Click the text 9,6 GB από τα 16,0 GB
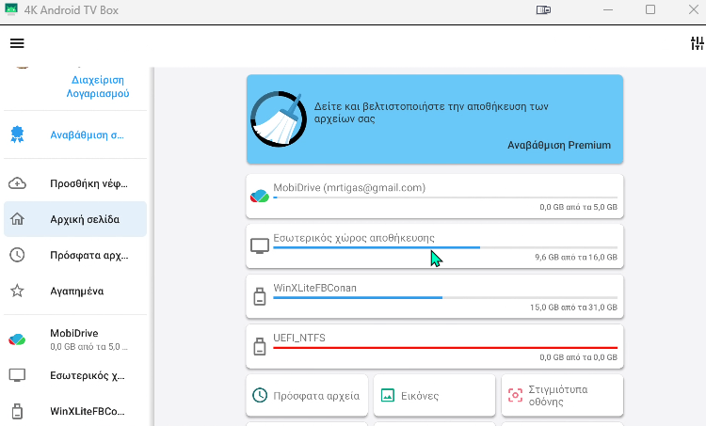Image resolution: width=706 pixels, height=426 pixels. click(x=576, y=258)
